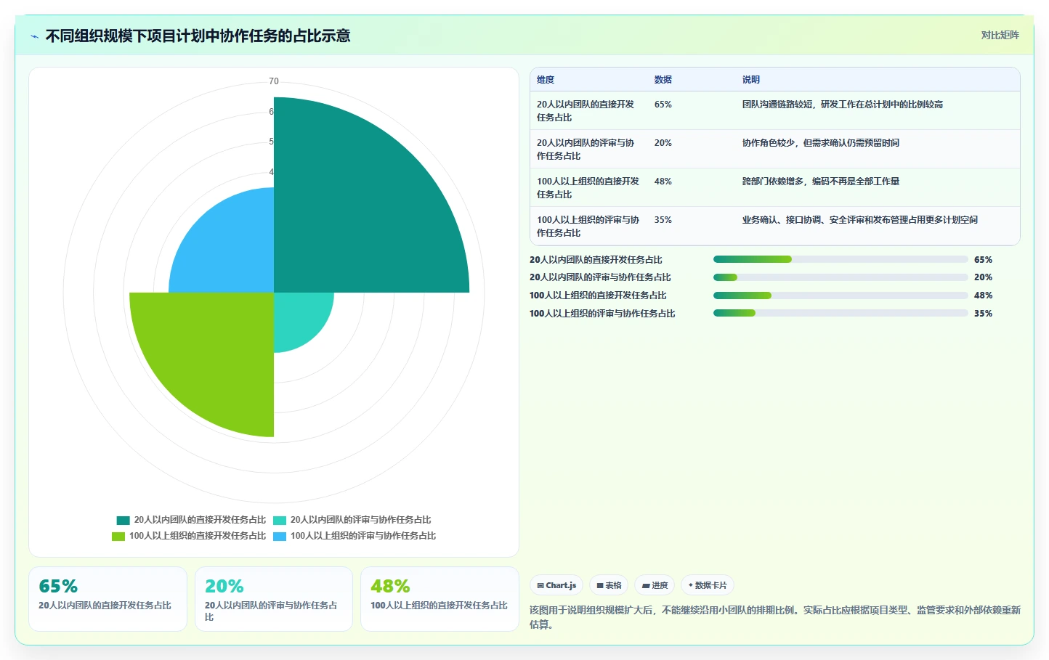
Task: Click the 70 axis tick label on chart
Action: [x=274, y=81]
